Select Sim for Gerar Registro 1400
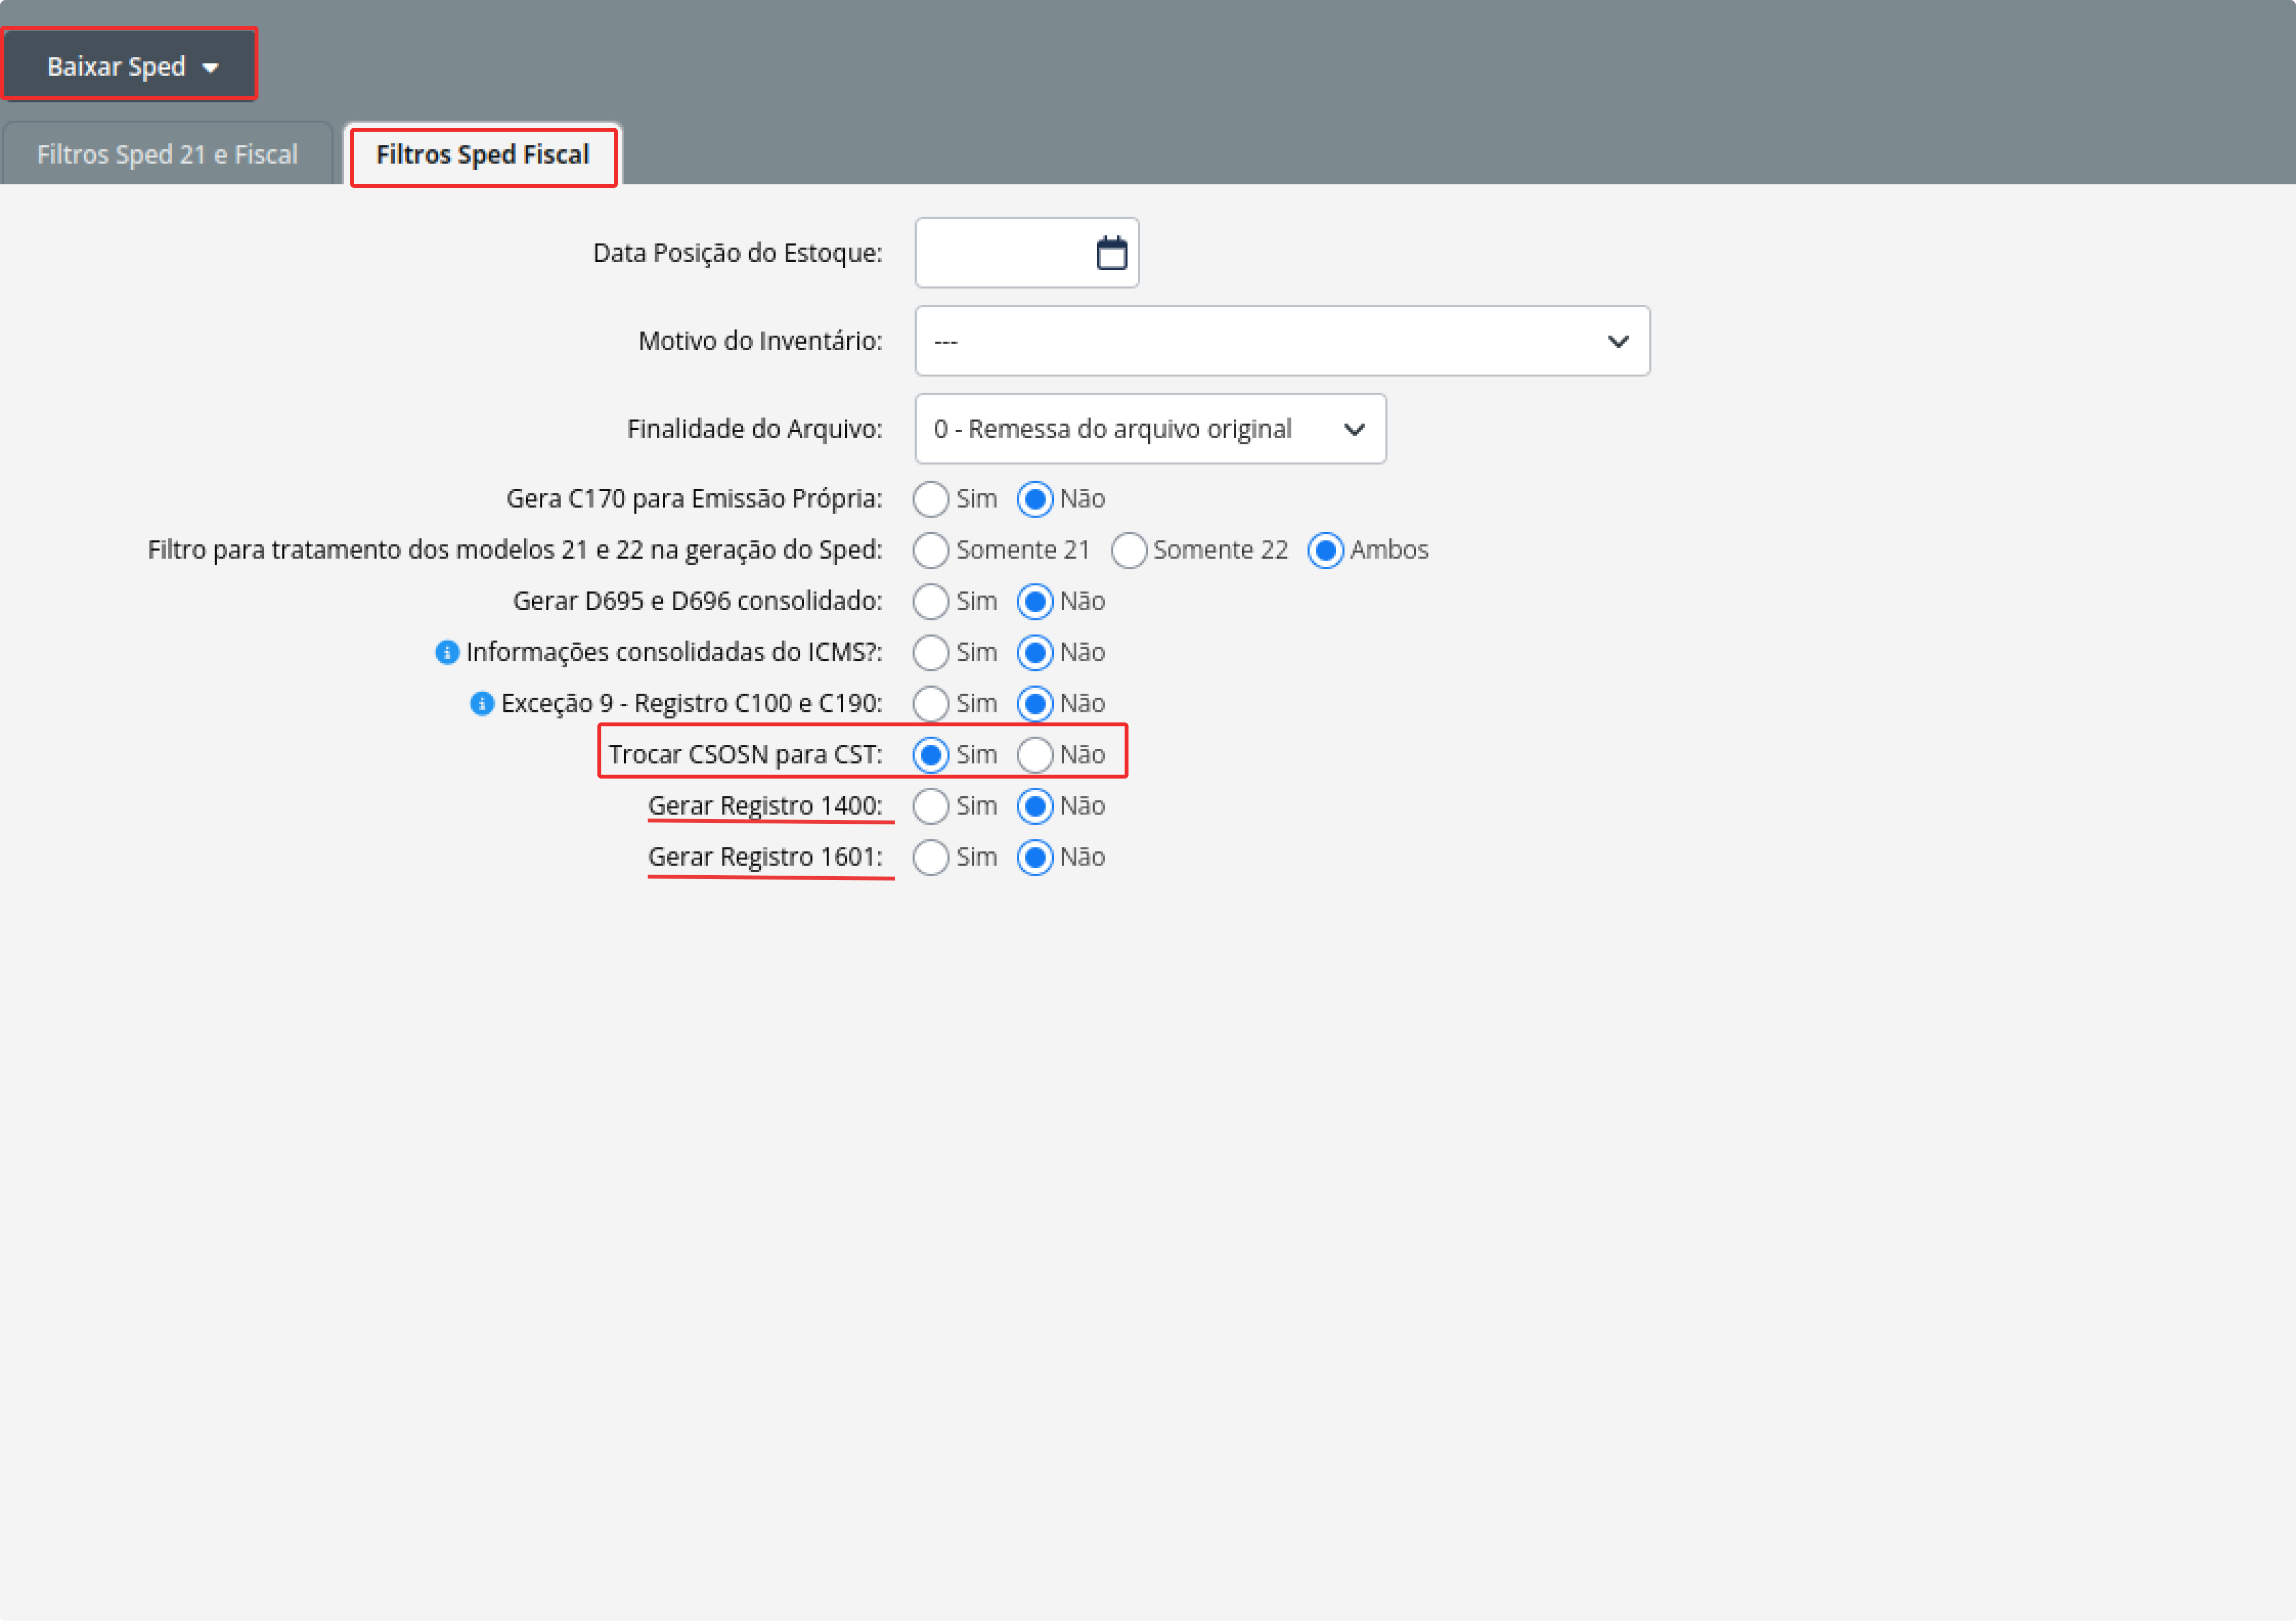The width and height of the screenshot is (2296, 1621). [x=931, y=806]
